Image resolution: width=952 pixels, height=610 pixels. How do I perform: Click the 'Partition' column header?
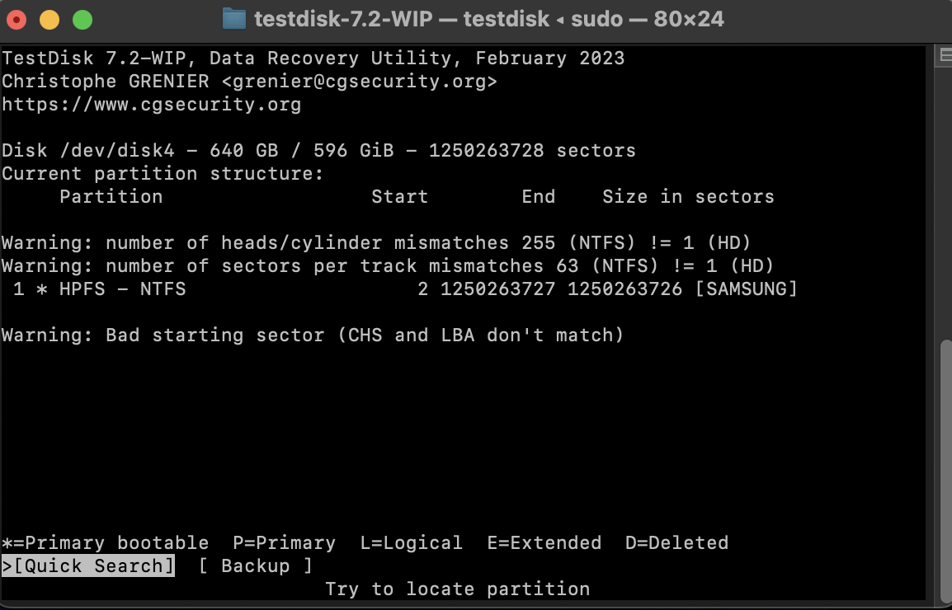click(x=111, y=197)
